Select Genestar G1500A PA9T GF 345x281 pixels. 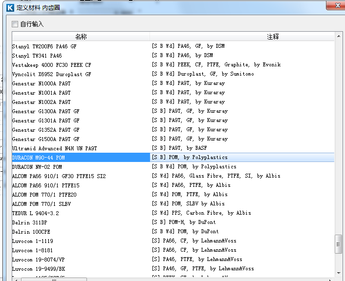46,139
